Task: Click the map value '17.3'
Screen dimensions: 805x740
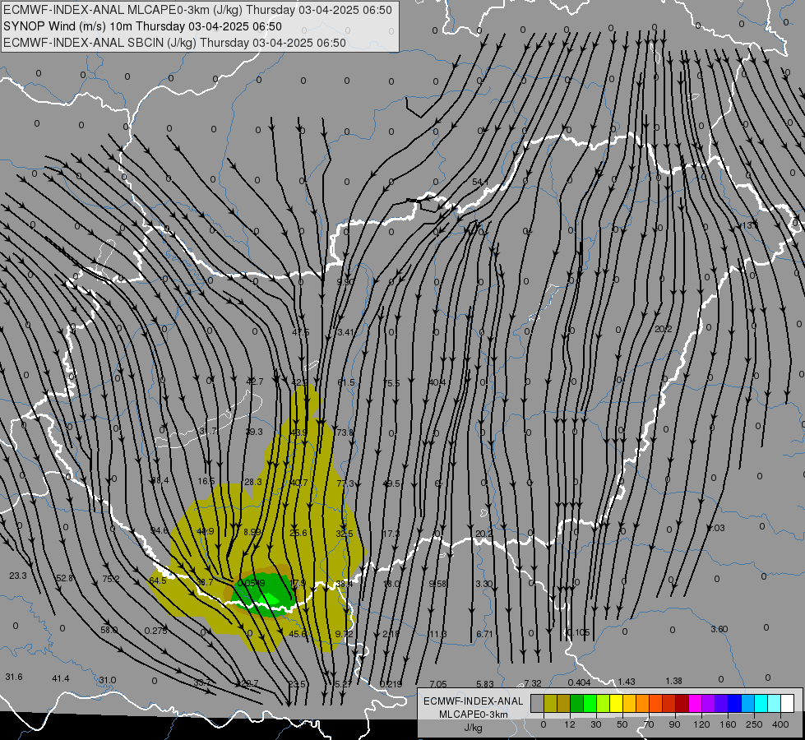Action: click(x=391, y=534)
